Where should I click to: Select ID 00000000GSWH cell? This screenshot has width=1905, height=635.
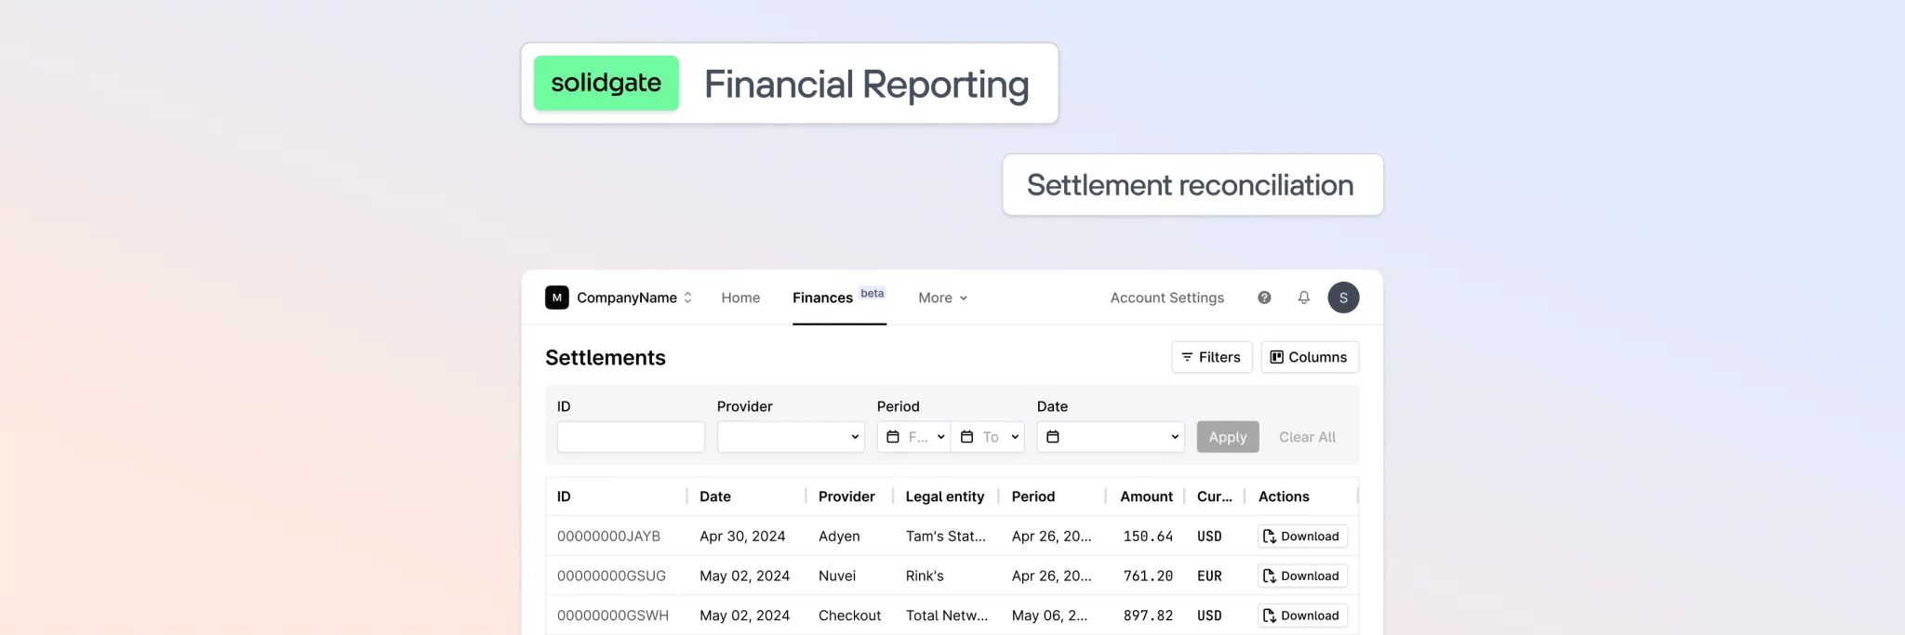click(613, 615)
